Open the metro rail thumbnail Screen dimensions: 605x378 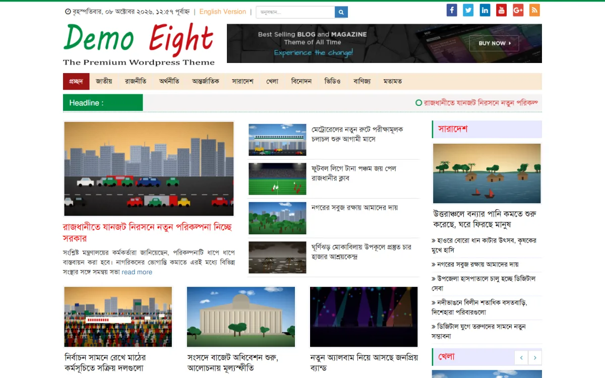(277, 140)
